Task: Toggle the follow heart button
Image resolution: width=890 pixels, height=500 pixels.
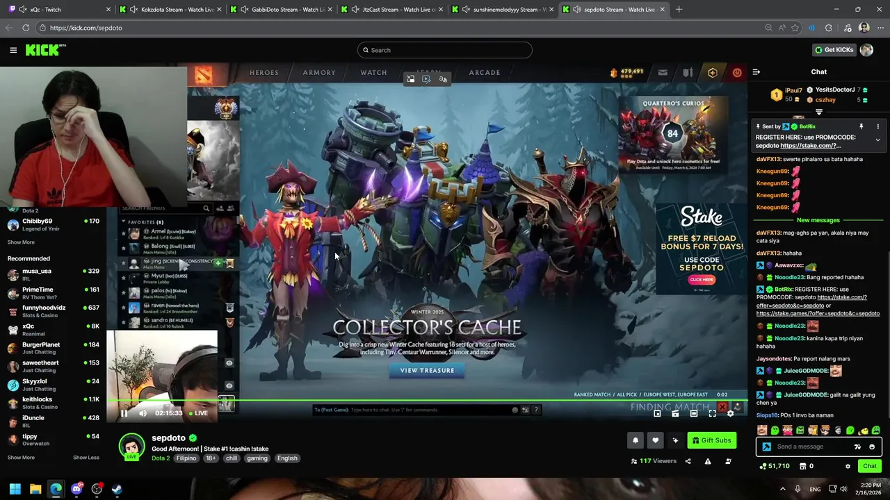Action: point(655,440)
